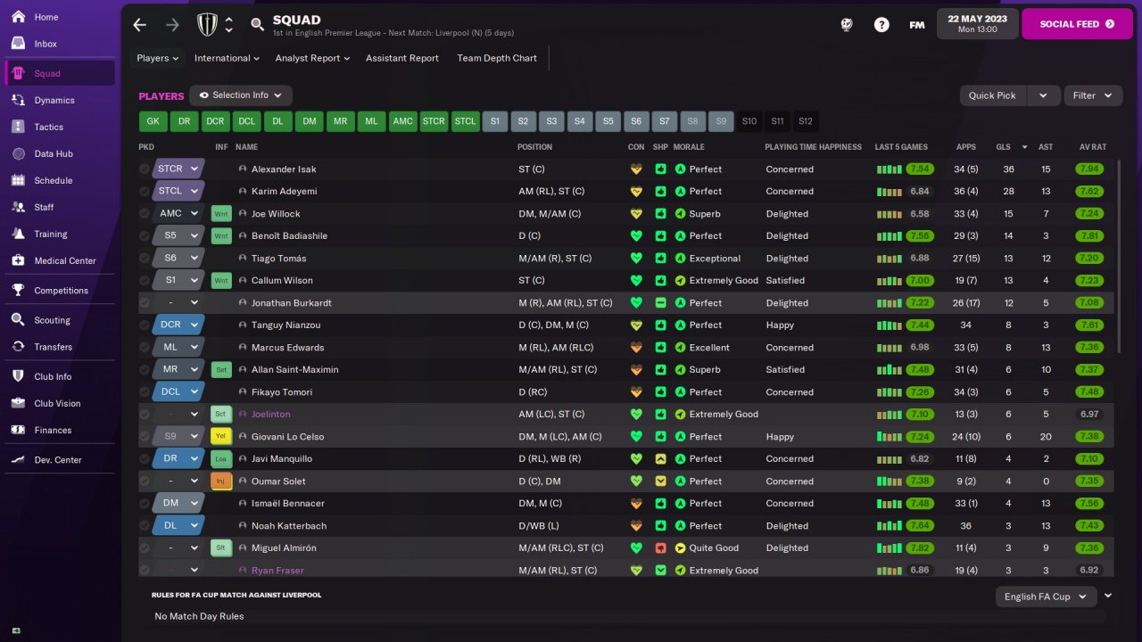Viewport: 1142px width, 642px height.
Task: Open the Training sidebar icon
Action: 19,234
